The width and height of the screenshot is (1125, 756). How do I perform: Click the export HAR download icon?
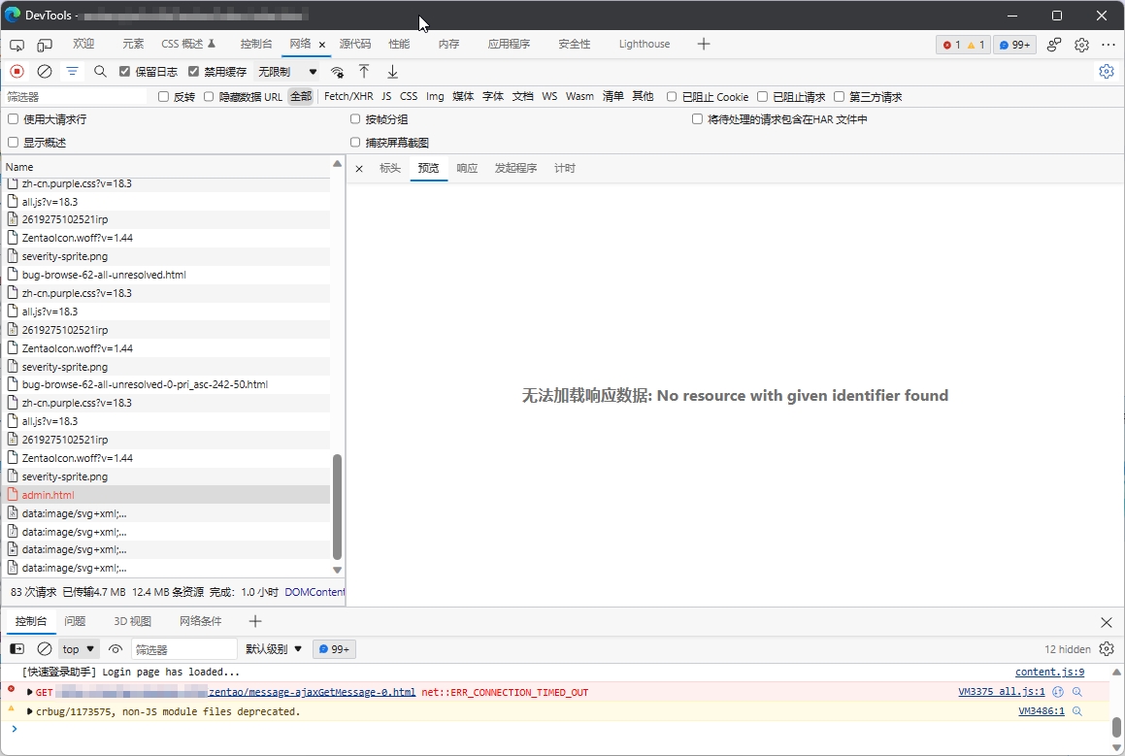point(392,72)
